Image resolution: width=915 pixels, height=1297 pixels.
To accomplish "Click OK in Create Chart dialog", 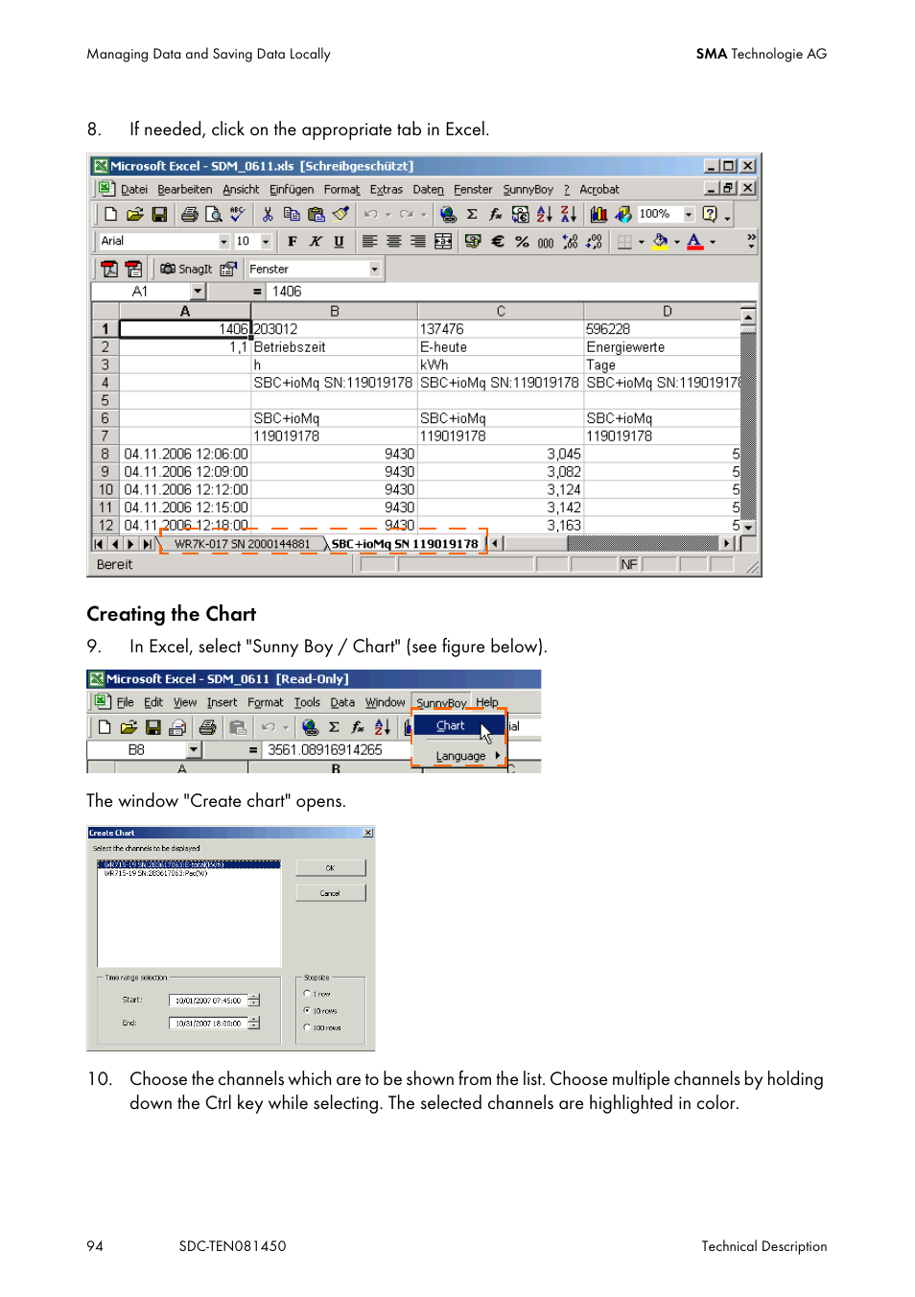I will 330,868.
